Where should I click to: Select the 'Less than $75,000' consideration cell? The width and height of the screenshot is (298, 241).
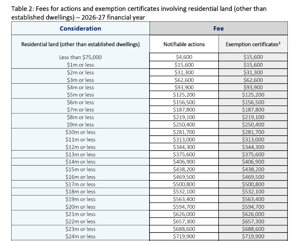pyautogui.click(x=80, y=57)
